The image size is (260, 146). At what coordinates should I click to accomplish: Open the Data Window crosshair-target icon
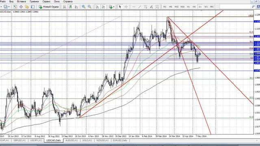coord(21,7)
